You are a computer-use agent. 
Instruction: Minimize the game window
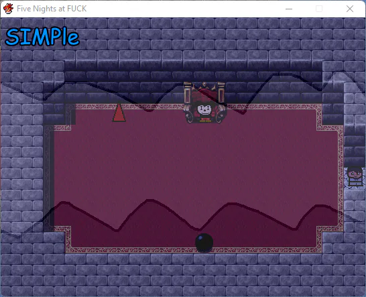point(289,9)
